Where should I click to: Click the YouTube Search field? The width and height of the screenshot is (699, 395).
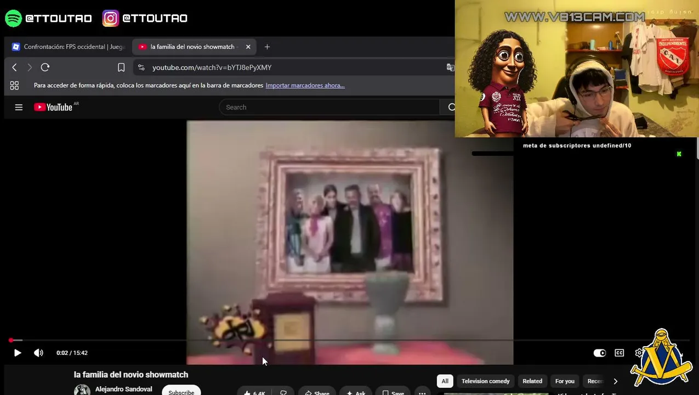pos(329,108)
